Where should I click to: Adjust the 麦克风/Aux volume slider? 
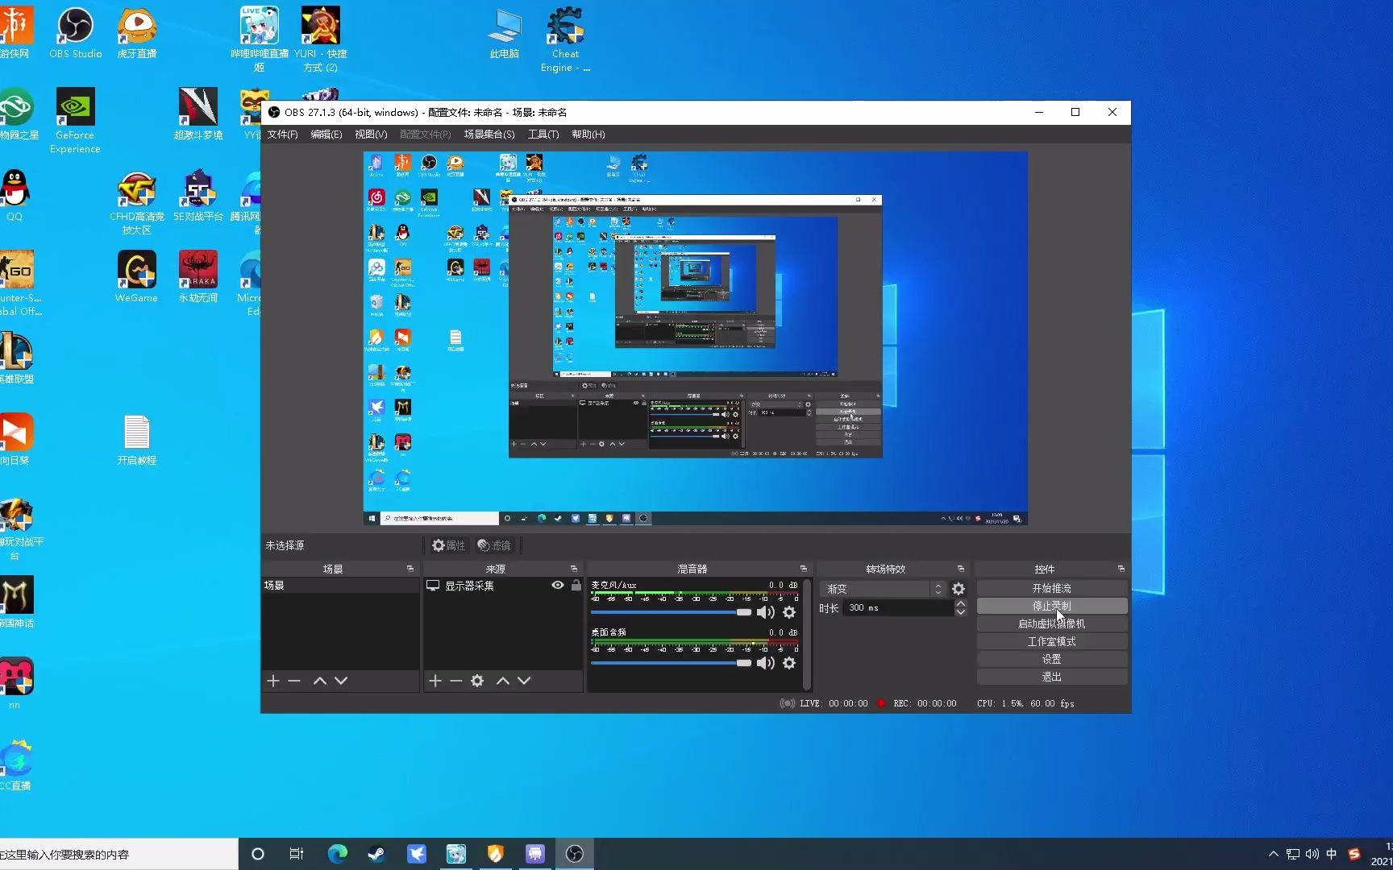coord(671,612)
